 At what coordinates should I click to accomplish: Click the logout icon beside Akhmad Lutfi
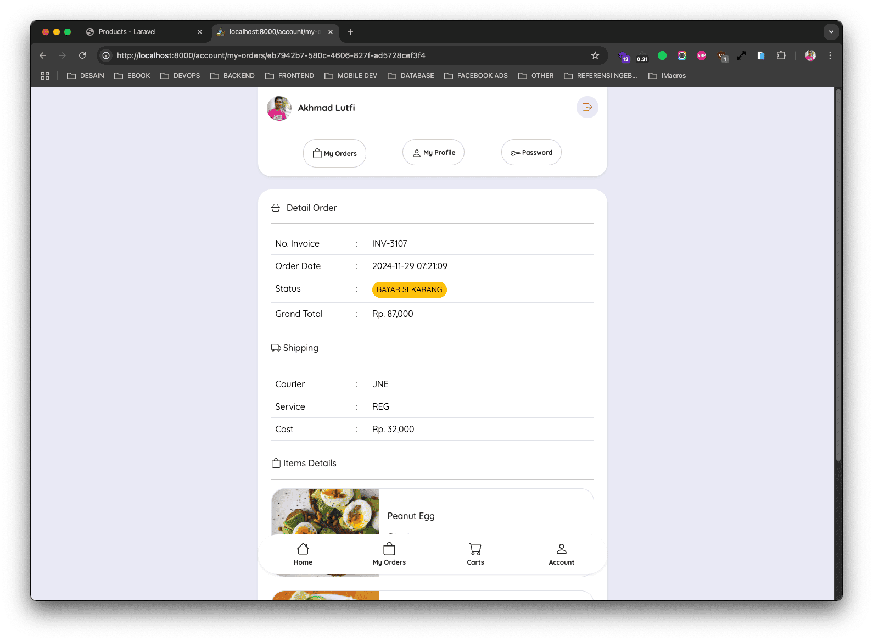[587, 107]
